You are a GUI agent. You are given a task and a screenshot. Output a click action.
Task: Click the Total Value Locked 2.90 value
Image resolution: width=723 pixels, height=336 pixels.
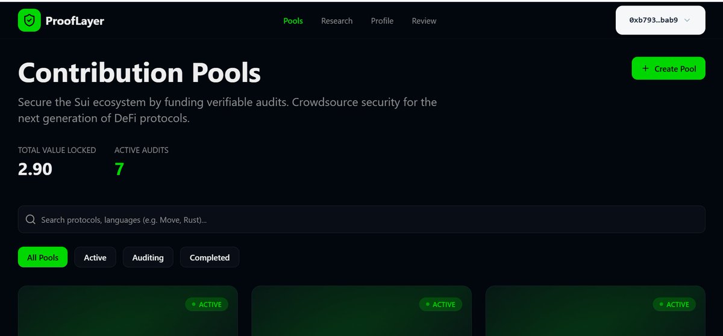(35, 169)
